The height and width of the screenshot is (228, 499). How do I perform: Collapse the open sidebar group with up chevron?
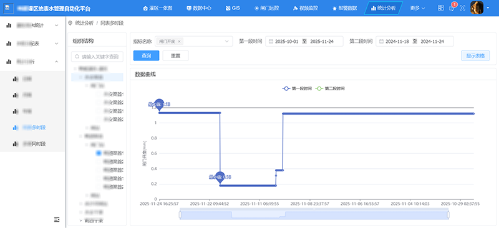pos(32,62)
